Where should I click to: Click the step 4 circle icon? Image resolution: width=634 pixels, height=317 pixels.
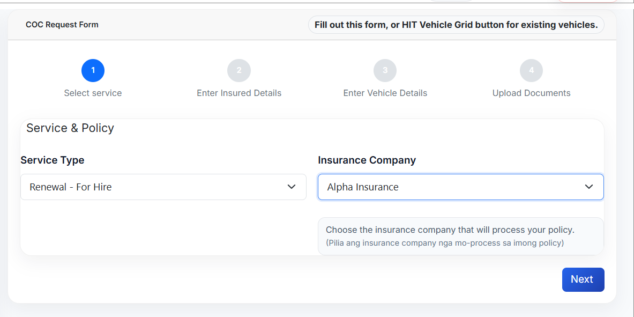pos(531,70)
